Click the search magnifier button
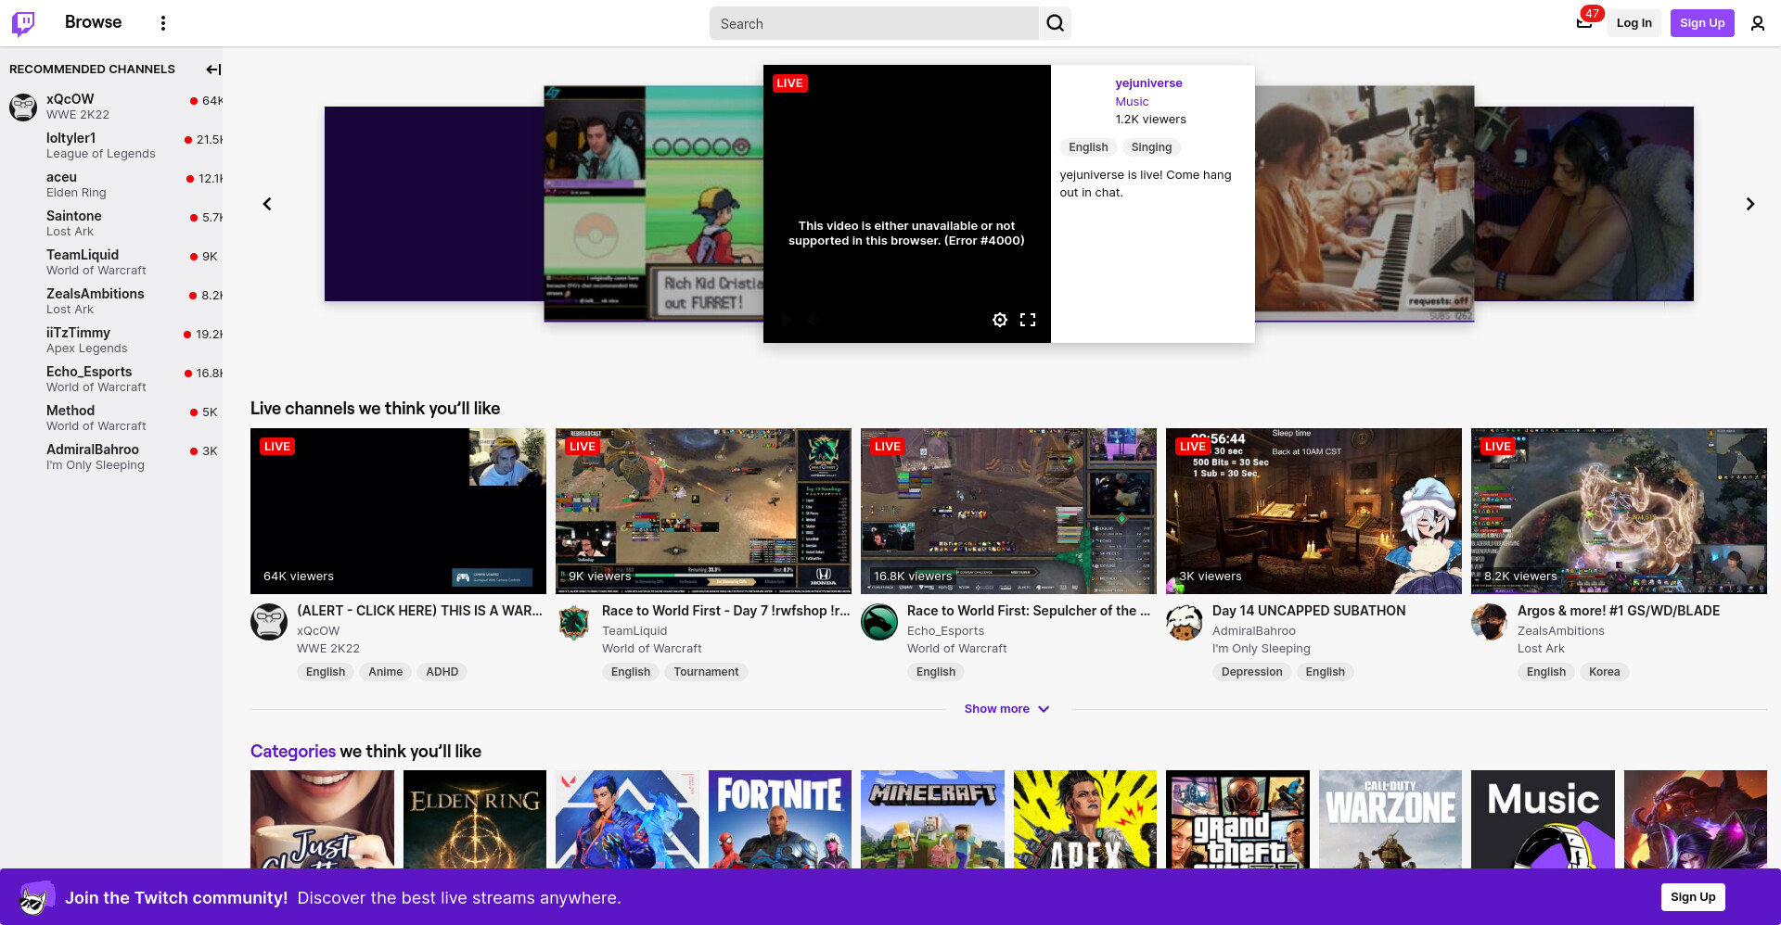The height and width of the screenshot is (925, 1781). coord(1056,23)
